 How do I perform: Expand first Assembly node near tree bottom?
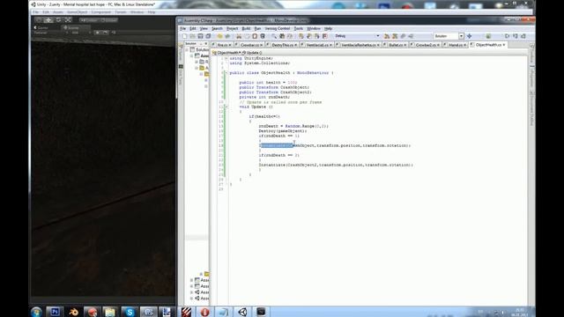click(192, 280)
